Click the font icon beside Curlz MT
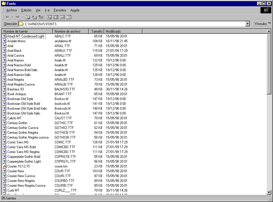 click(5, 190)
